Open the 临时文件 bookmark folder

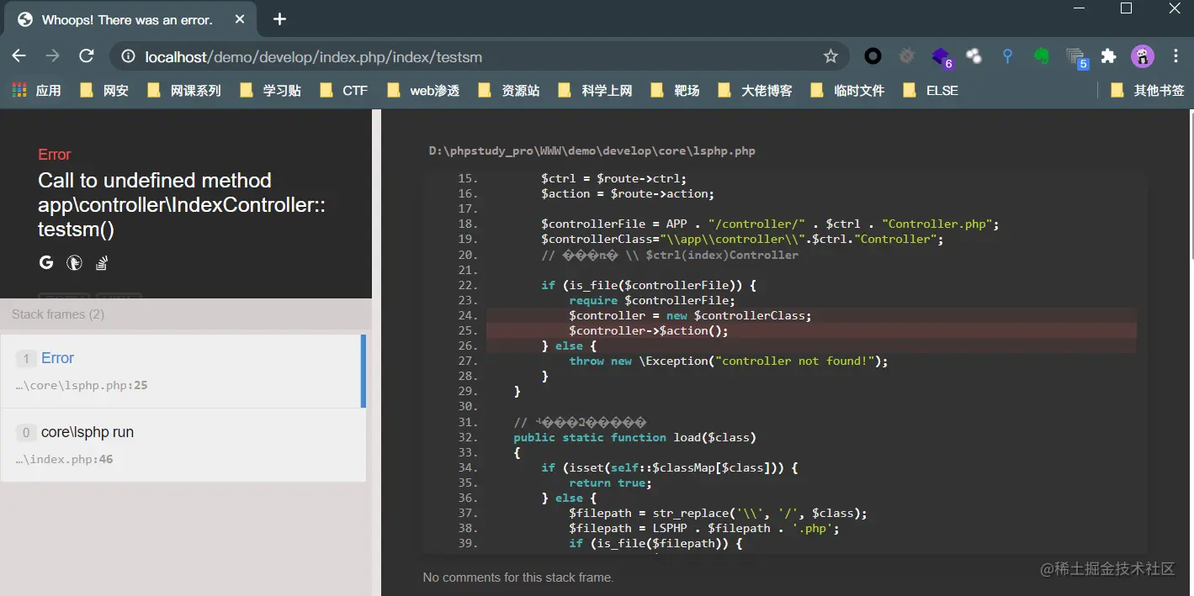click(x=846, y=90)
